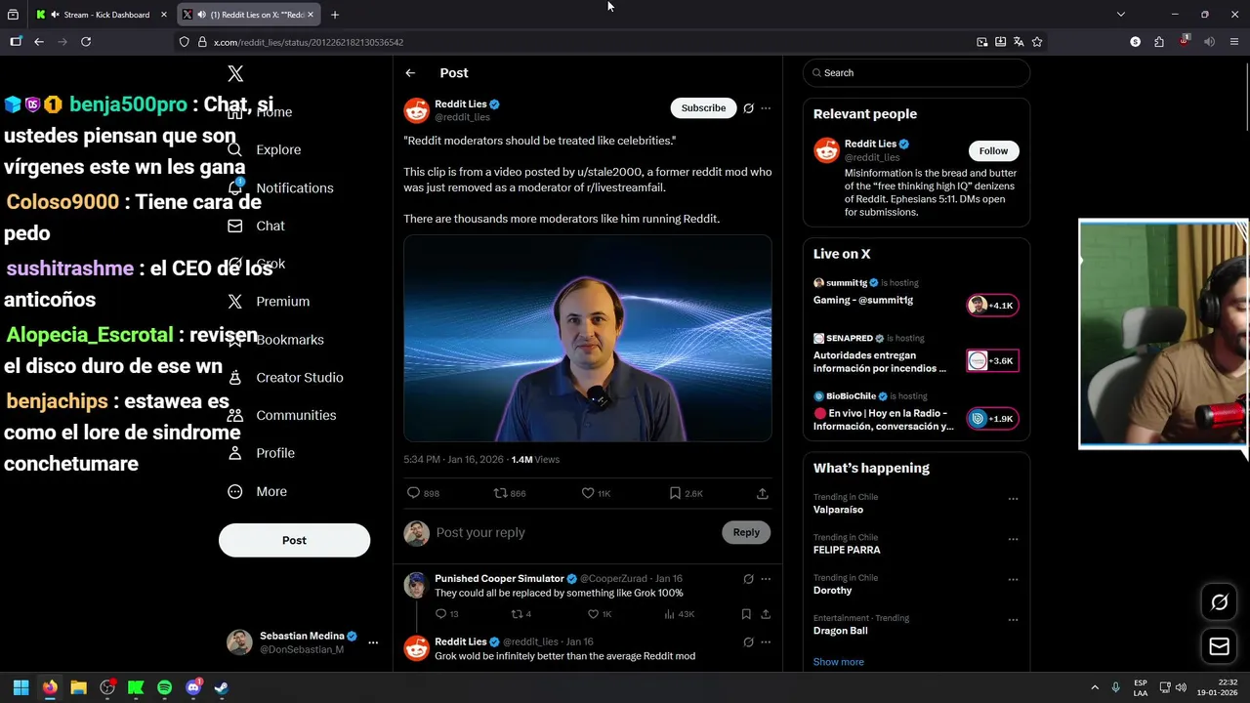
Task: Close the Kick Dashboard tab
Action: [164, 15]
